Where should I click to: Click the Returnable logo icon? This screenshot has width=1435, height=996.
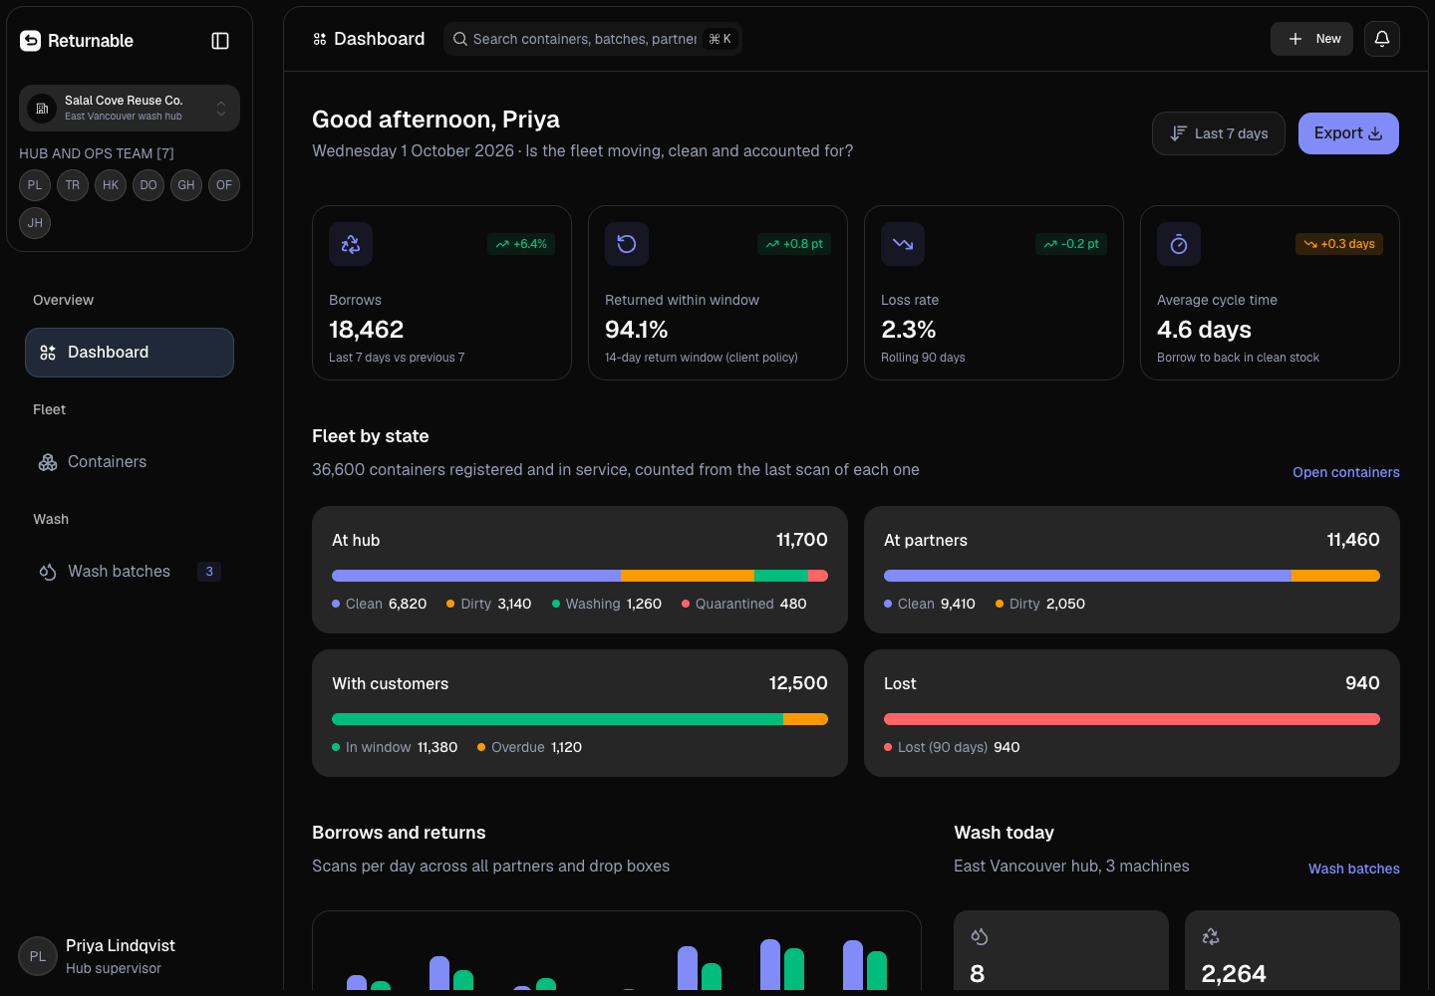pos(31,40)
